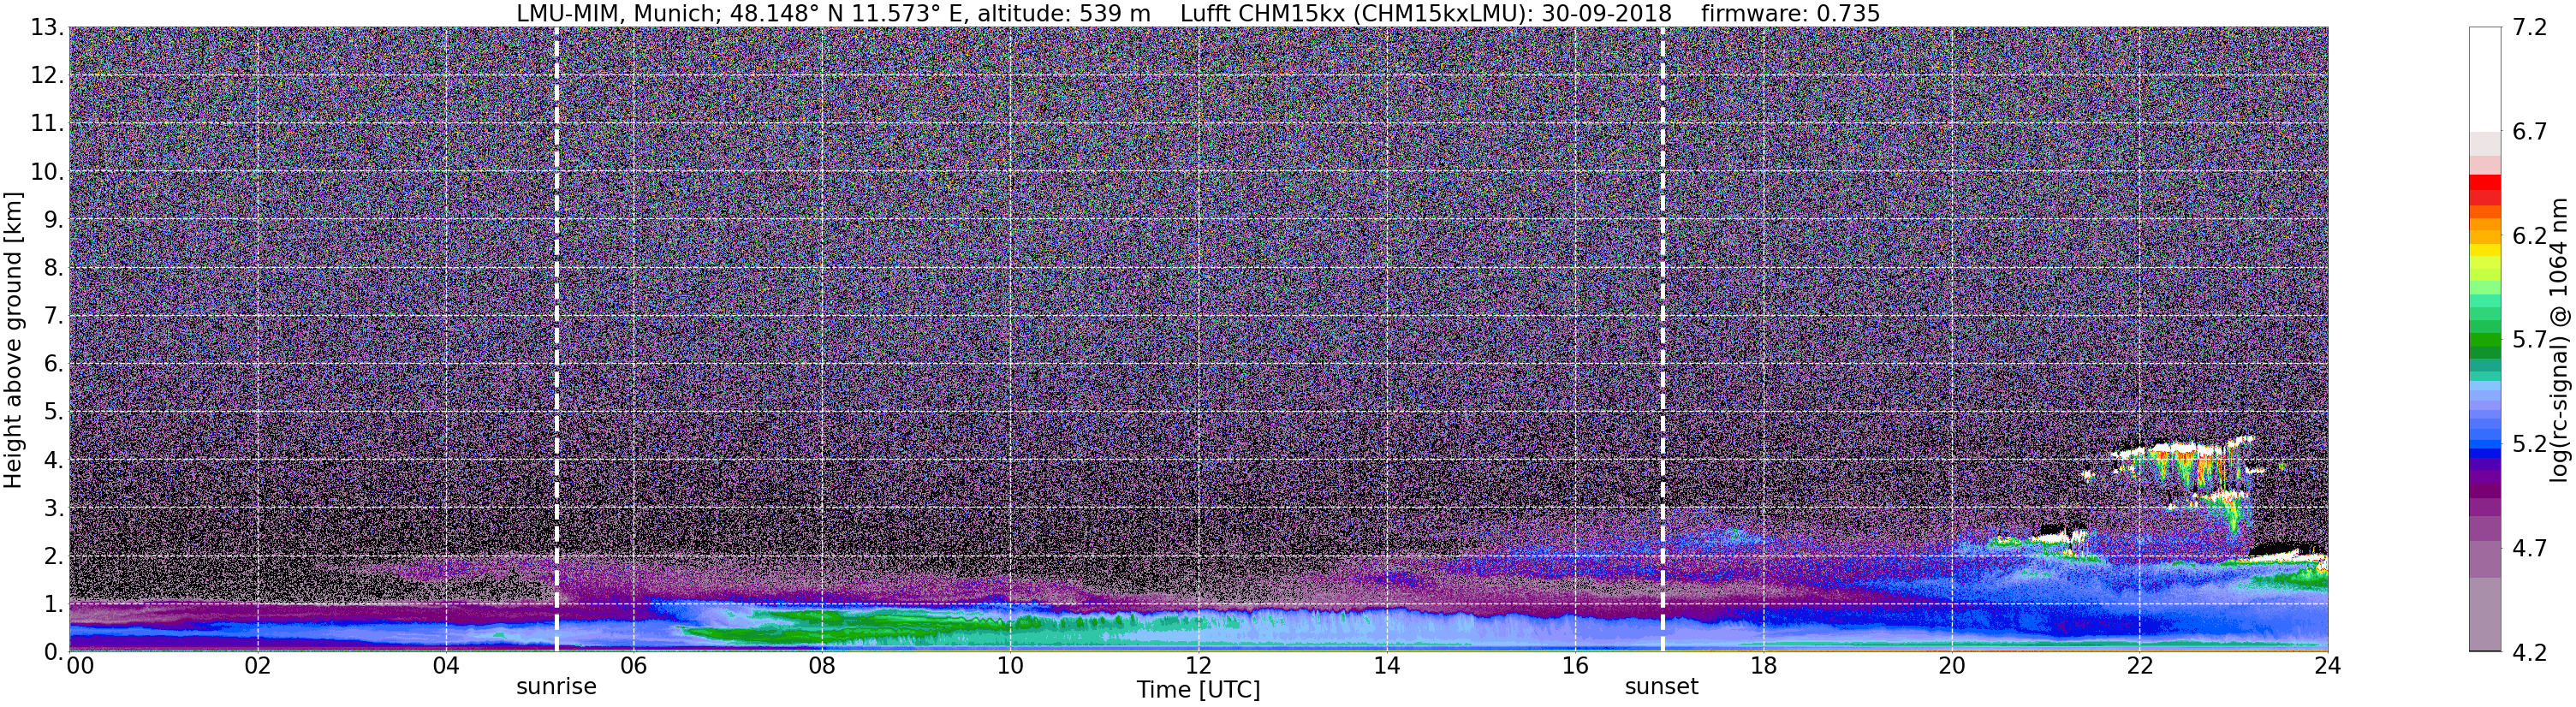
Task: Click the time axis tick label 04
Action: pyautogui.click(x=446, y=666)
